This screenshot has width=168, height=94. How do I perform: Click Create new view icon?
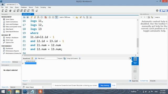(x=22, y=10)
